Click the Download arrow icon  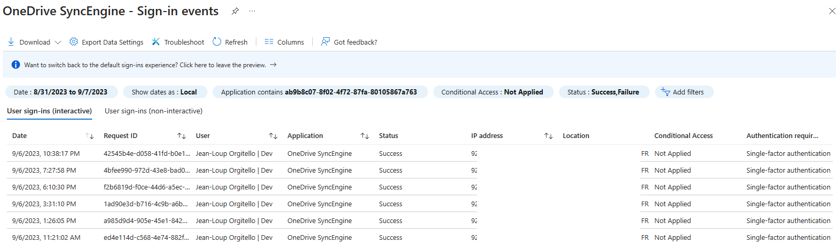[11, 41]
